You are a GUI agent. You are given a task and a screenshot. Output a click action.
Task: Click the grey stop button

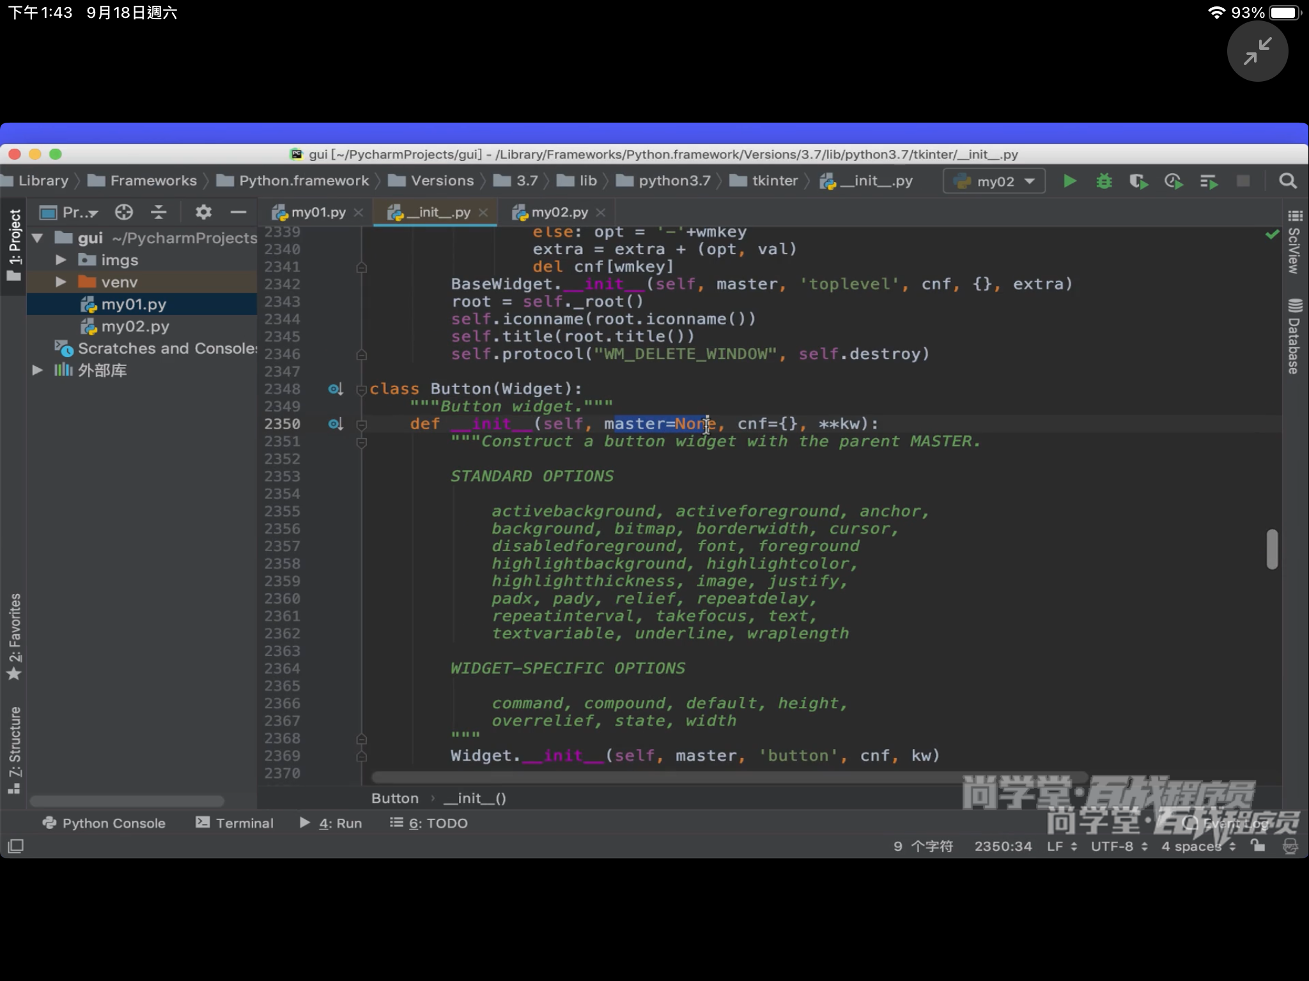tap(1243, 181)
